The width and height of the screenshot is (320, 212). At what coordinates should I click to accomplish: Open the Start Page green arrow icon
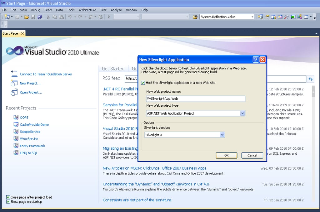tap(293, 17)
